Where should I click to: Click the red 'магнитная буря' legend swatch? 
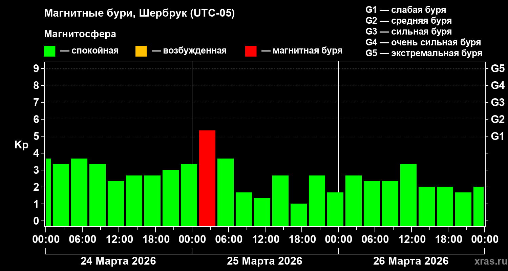click(x=251, y=51)
